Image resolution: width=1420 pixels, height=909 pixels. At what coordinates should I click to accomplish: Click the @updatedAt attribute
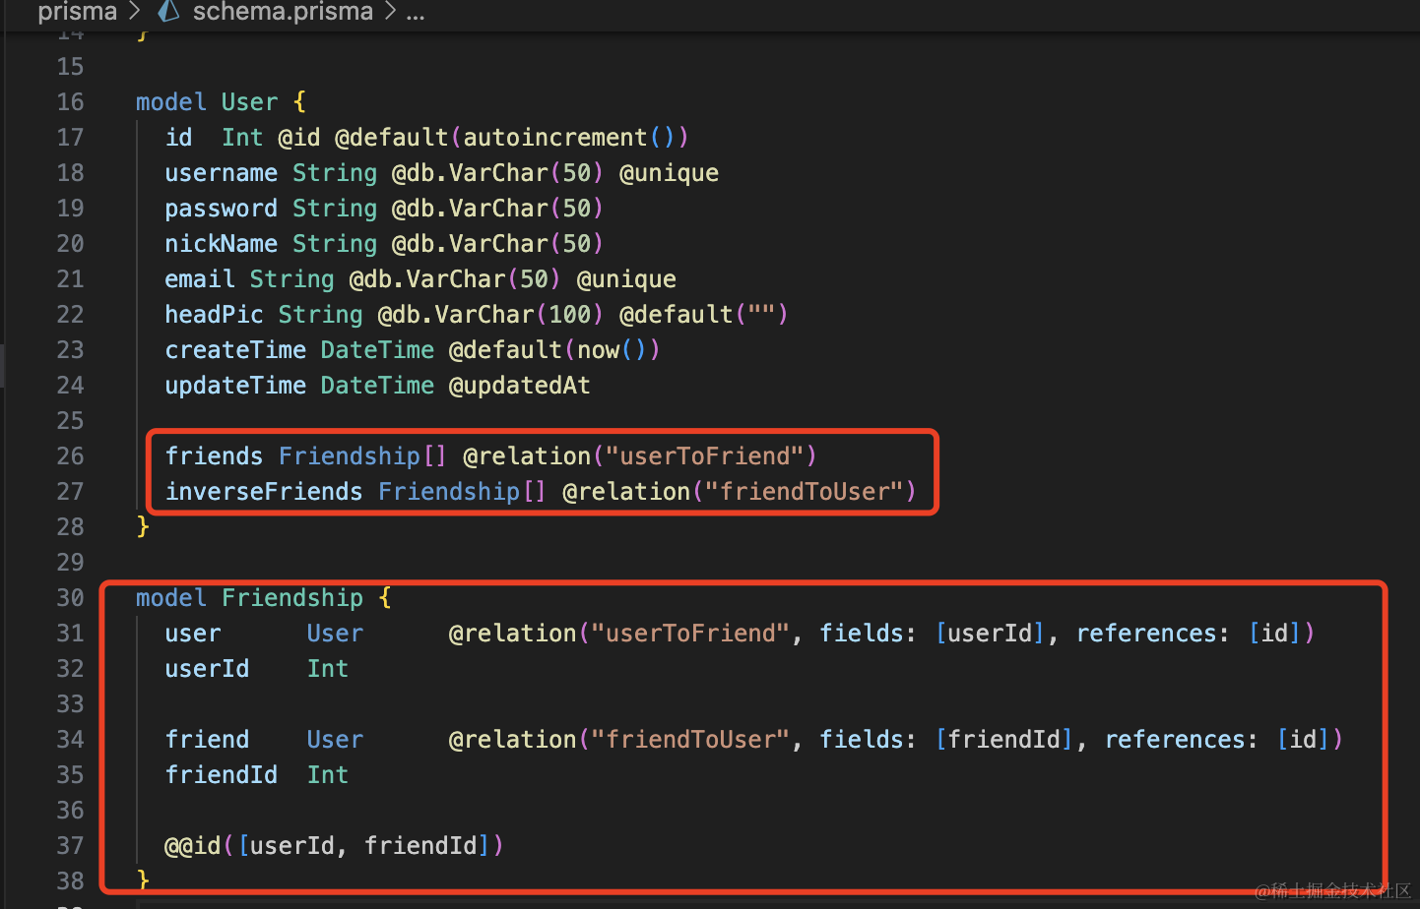click(x=519, y=386)
